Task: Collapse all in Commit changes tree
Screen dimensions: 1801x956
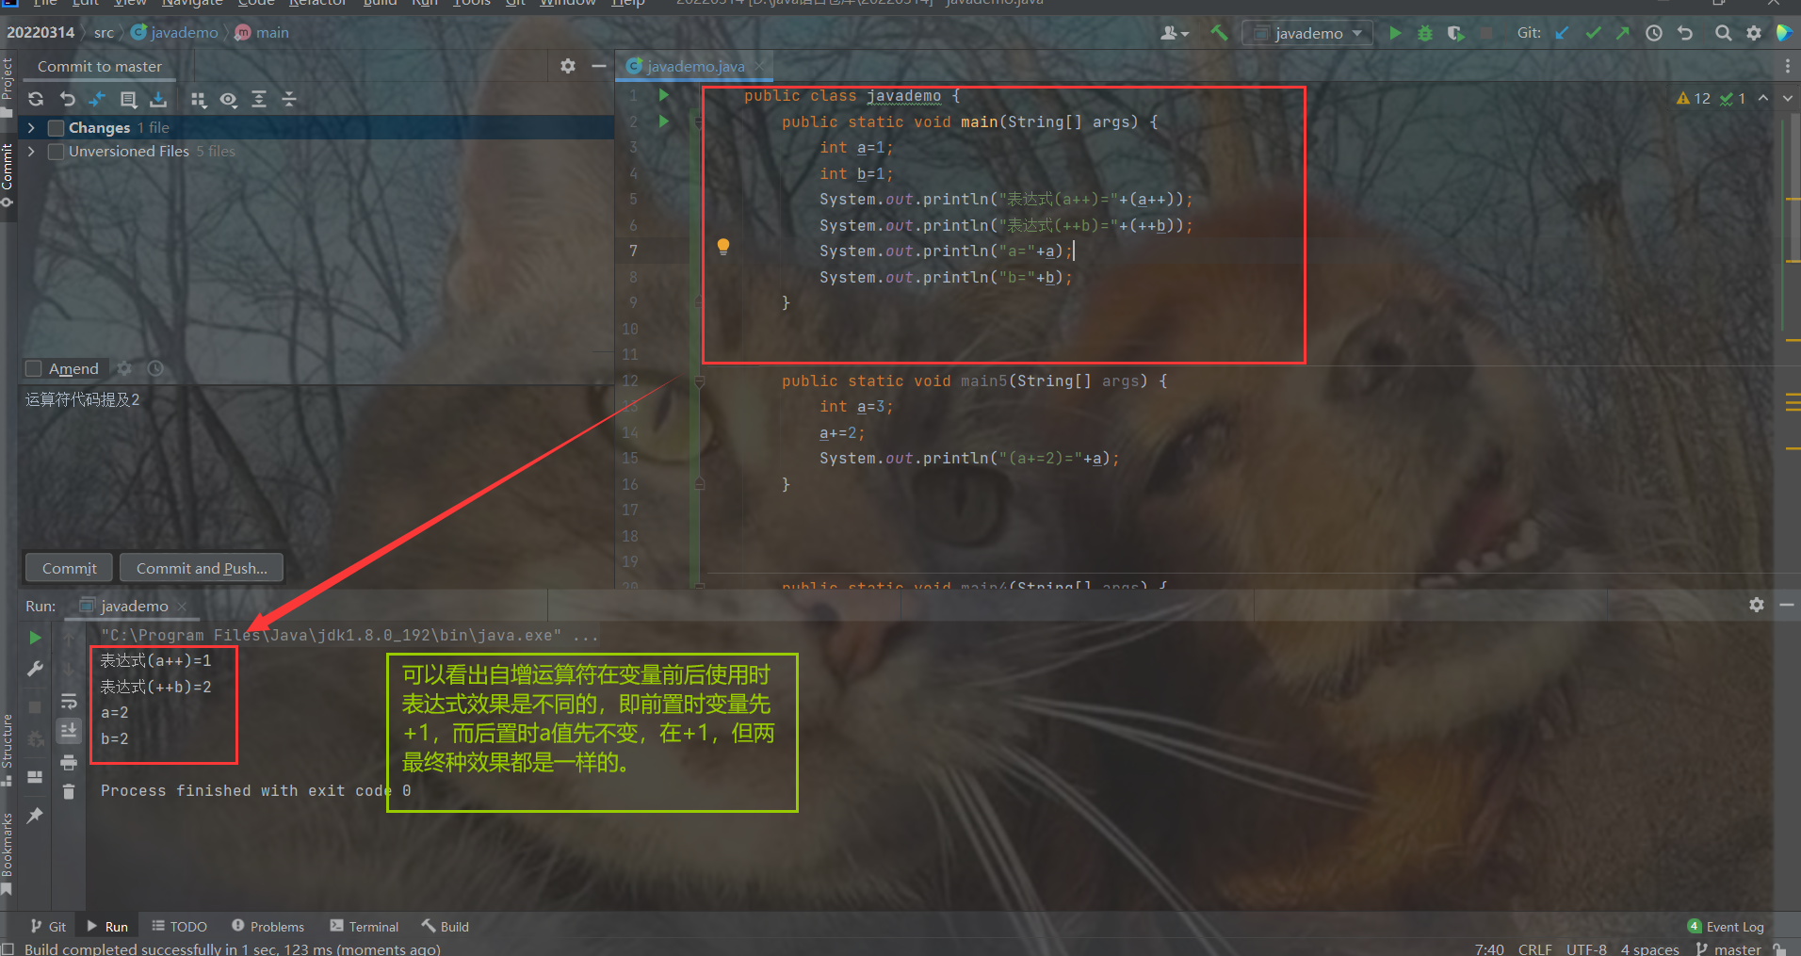Action: pyautogui.click(x=289, y=99)
